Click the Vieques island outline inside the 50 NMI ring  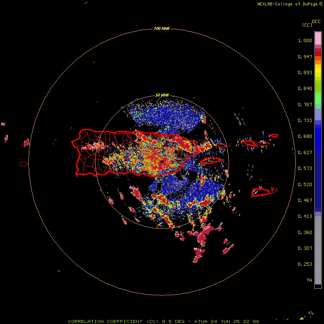210,161
